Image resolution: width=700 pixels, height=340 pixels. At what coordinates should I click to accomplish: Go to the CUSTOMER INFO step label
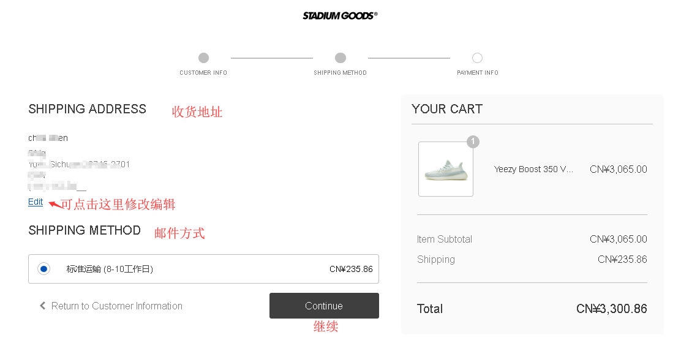click(x=203, y=73)
